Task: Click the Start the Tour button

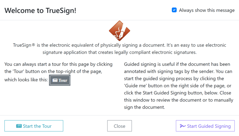Action: click(34, 126)
